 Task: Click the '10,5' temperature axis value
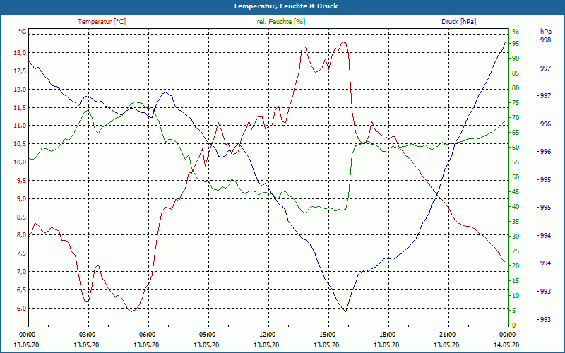(20, 144)
